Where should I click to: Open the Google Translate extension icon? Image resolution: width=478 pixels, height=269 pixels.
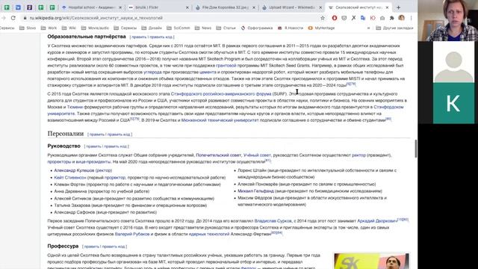[363, 18]
